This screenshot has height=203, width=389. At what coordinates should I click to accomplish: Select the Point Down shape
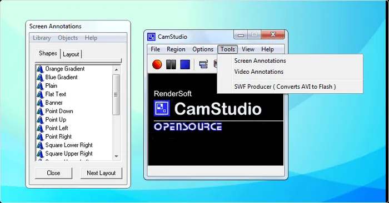[59, 111]
